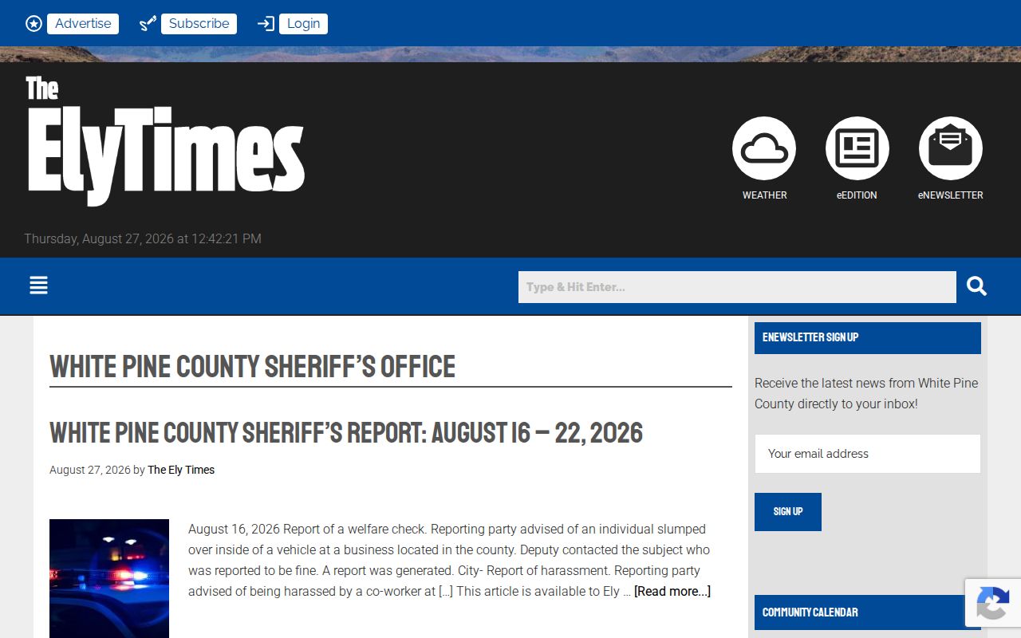The height and width of the screenshot is (638, 1021).
Task: Click the Subscribe icon
Action: (x=148, y=24)
